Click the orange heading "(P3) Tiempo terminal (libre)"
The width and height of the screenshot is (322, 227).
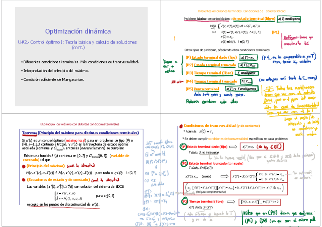209,73
